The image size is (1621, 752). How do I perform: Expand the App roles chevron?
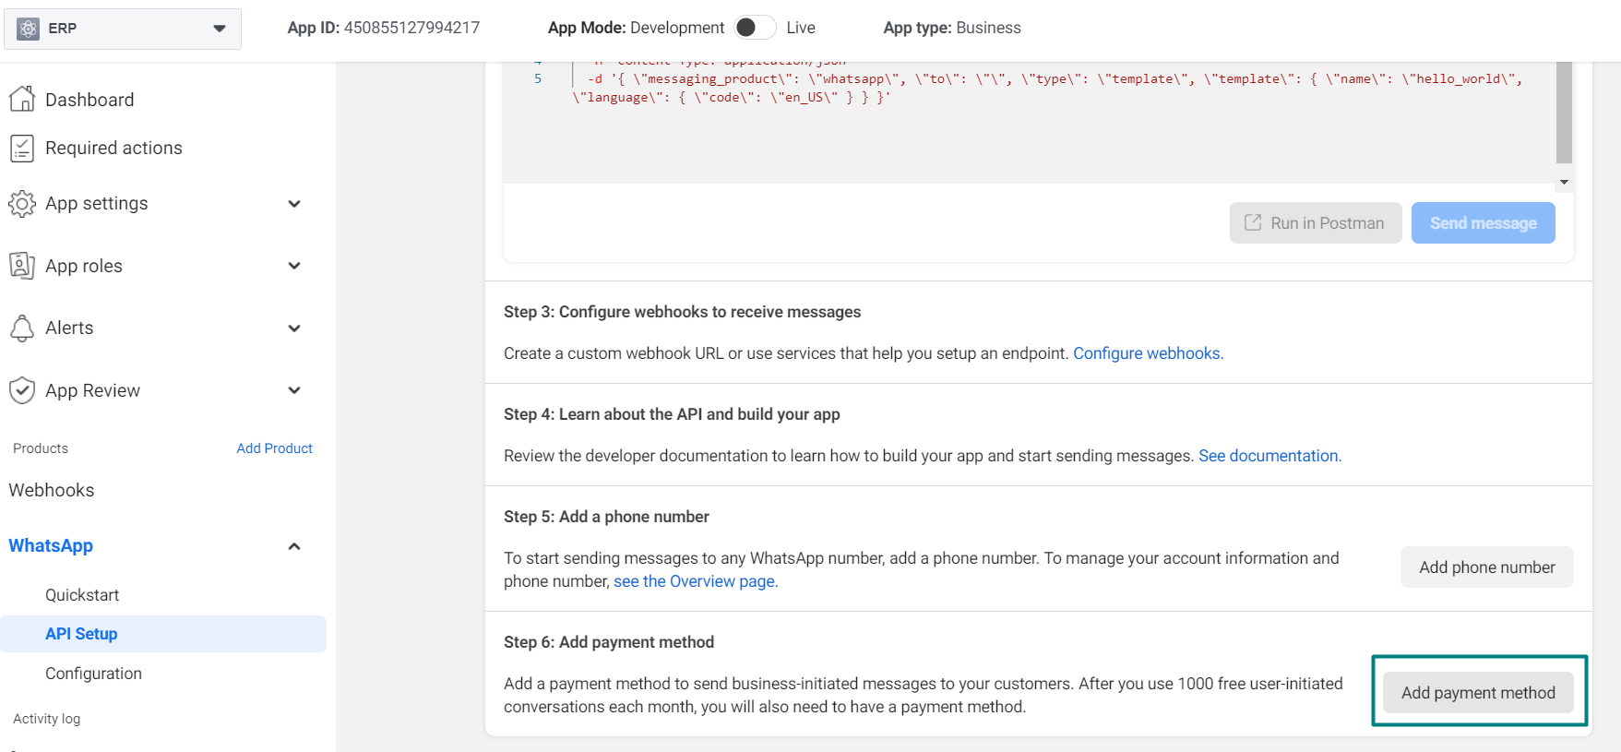pyautogui.click(x=294, y=266)
